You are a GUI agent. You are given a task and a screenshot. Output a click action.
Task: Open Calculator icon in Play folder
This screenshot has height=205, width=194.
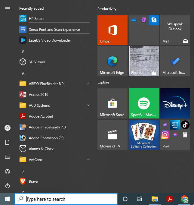(x=185, y=135)
